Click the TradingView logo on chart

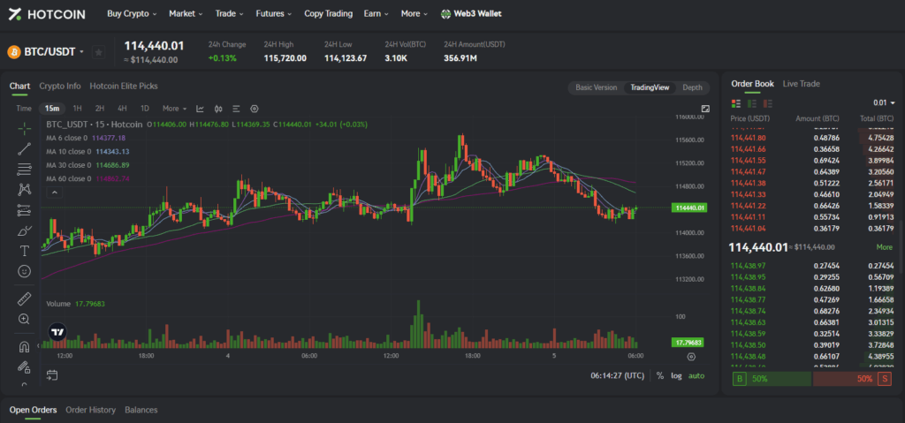(57, 332)
